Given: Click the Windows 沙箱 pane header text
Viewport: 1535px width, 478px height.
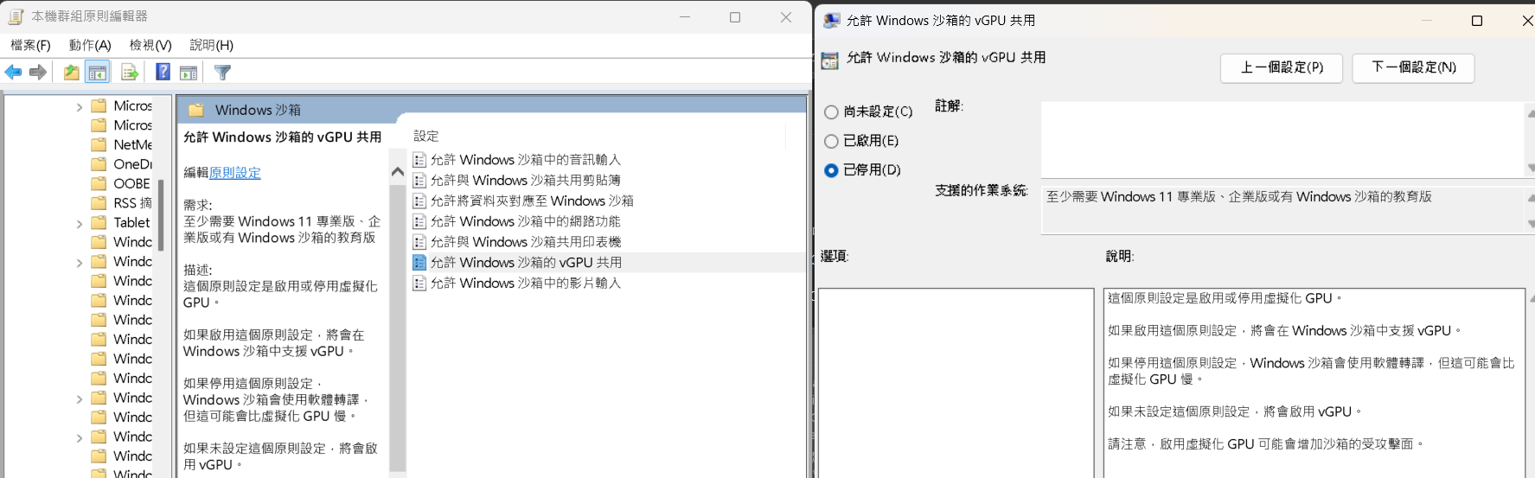Looking at the screenshot, I should [x=258, y=110].
